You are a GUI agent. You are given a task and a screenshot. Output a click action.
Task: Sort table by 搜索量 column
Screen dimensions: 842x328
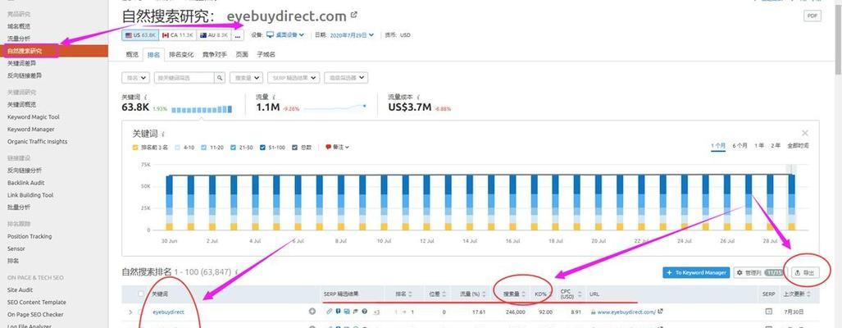(514, 294)
